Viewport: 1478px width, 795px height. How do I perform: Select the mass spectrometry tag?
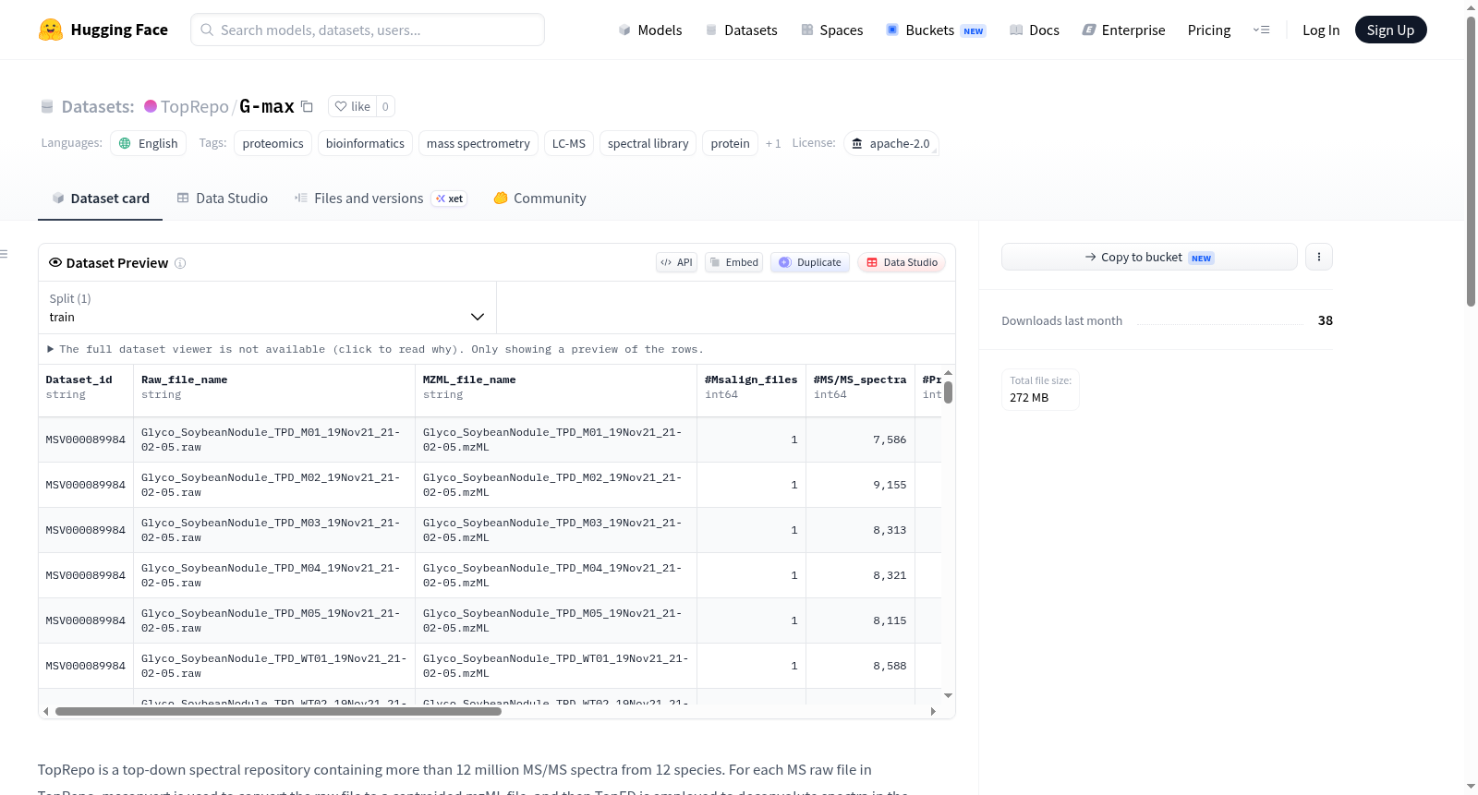pos(479,143)
